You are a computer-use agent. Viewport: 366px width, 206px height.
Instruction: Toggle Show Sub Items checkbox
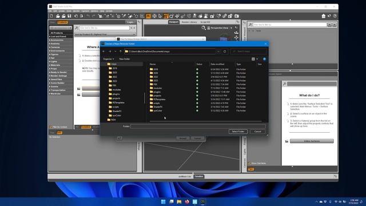tap(249, 163)
